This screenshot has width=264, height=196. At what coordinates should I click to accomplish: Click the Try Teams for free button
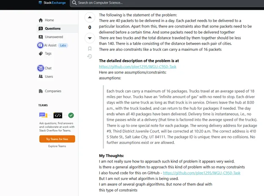pos(57,139)
